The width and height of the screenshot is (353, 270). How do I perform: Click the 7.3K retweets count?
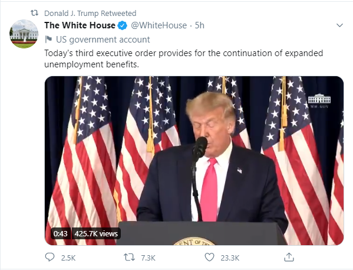[x=148, y=258]
